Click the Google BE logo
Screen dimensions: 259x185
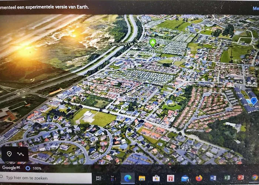tap(11, 168)
